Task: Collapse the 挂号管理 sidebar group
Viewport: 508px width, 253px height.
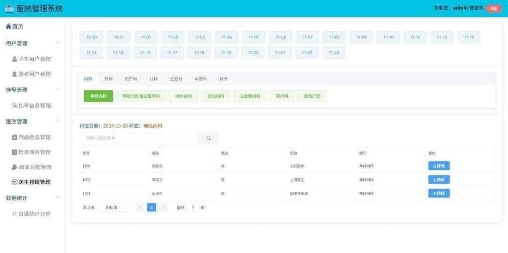Action: (x=58, y=89)
